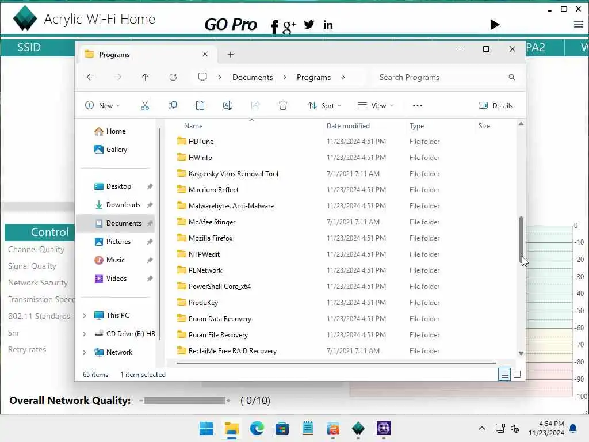589x442 pixels.
Task: Sort by Date modified column header
Action: (x=348, y=126)
